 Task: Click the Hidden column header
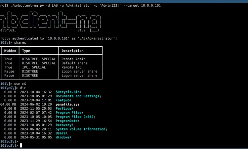click(x=10, y=51)
